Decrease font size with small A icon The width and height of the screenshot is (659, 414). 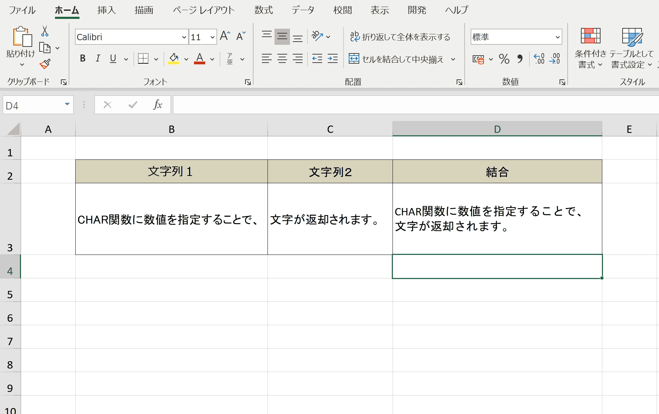point(241,36)
